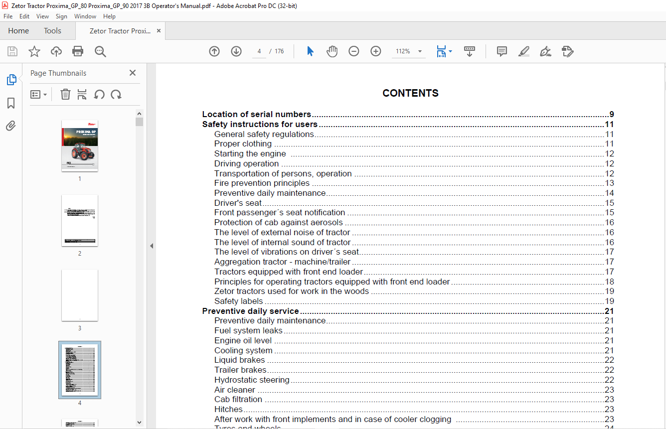Viewport: 666px width, 429px height.
Task: Click the CONTENTS heading
Action: click(410, 93)
